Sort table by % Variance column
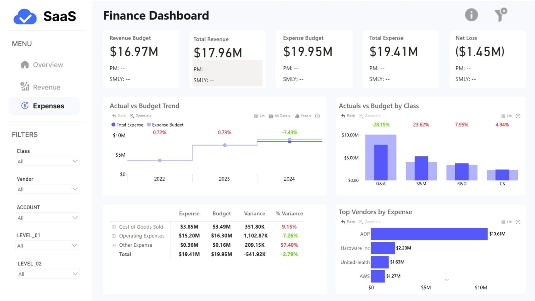Viewport: 535px width, 301px height. click(x=289, y=213)
